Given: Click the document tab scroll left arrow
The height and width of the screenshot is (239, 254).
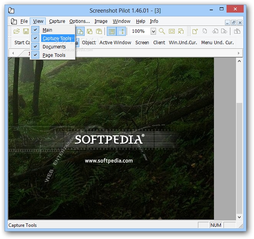Looking at the screenshot, I should point(13,53).
